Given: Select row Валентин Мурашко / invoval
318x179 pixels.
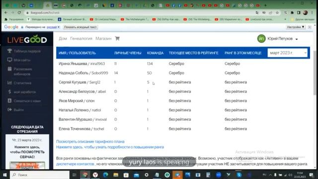Looking at the screenshot, I should tap(183, 119).
